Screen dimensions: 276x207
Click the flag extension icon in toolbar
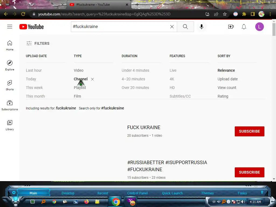236,14
